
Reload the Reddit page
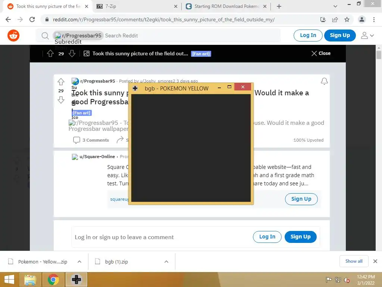click(32, 19)
